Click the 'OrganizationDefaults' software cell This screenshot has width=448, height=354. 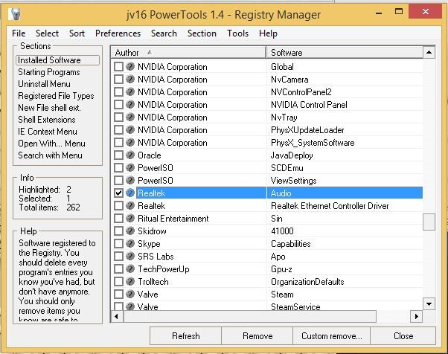pos(345,281)
